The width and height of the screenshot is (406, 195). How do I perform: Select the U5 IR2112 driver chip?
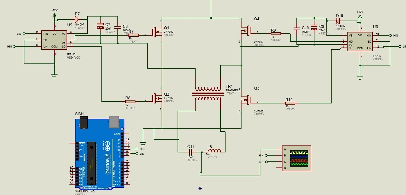tap(54, 40)
